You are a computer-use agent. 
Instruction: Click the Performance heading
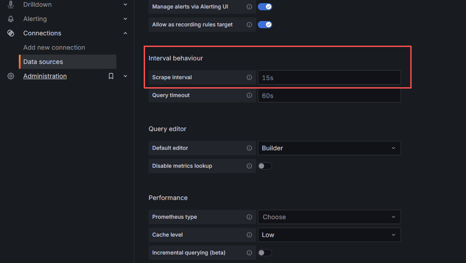(x=168, y=198)
